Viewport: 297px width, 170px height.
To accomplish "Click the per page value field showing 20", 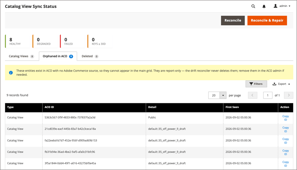I will point(214,95).
